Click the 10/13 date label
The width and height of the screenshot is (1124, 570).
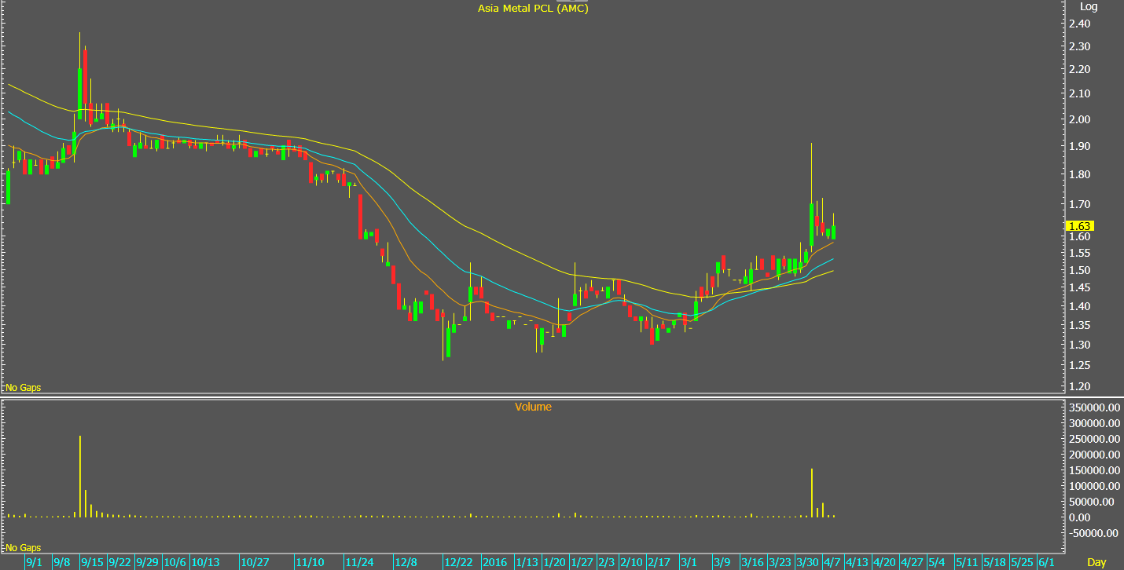206,563
